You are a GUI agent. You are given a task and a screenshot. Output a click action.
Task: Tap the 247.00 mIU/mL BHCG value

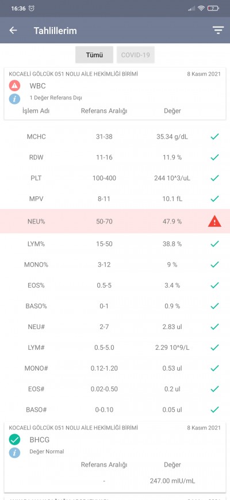(172, 480)
